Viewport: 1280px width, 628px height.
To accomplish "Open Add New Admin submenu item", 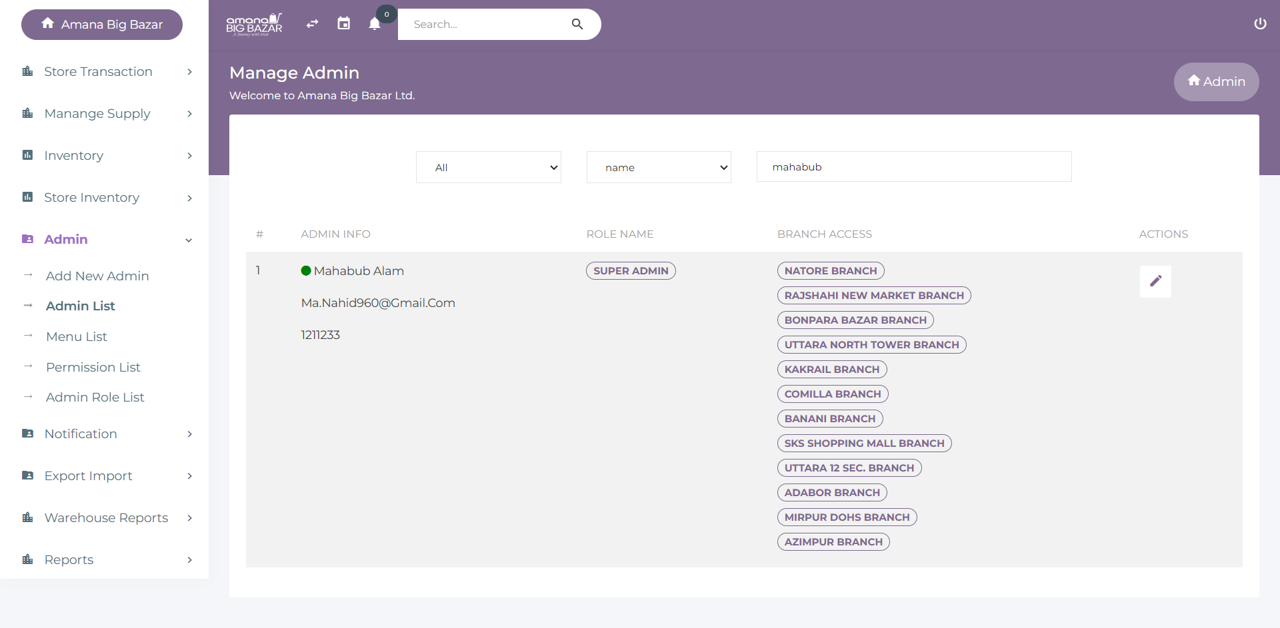I will click(97, 276).
